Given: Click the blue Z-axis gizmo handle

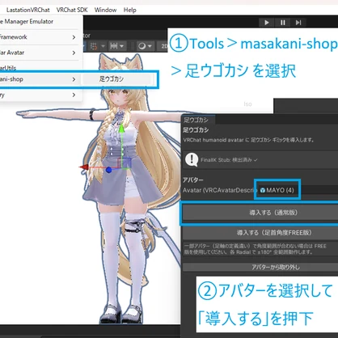Looking at the screenshot, I should tap(108, 170).
